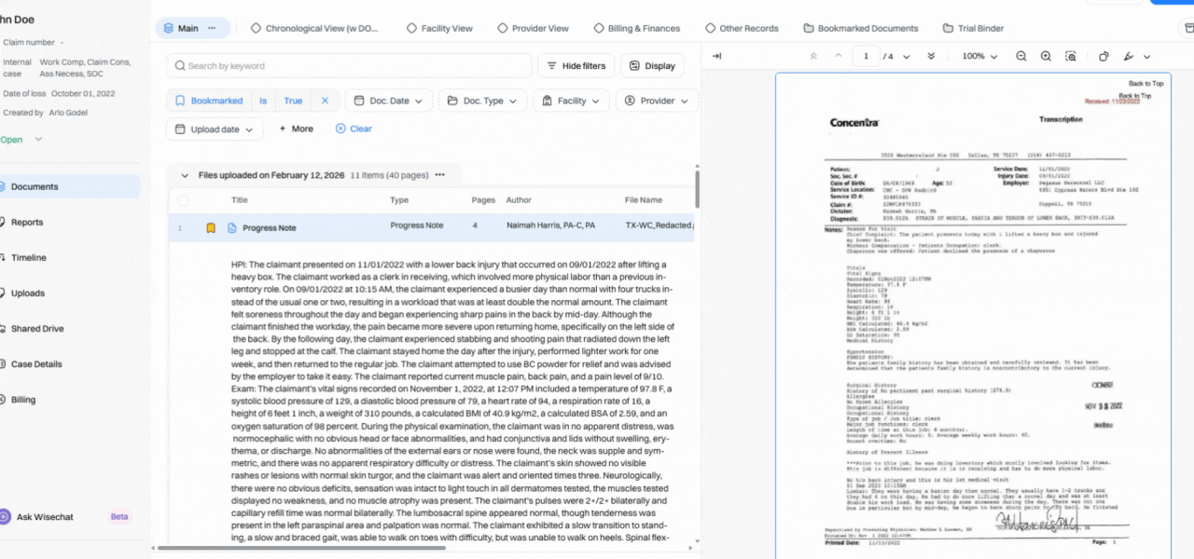Click the Title column header

[240, 200]
